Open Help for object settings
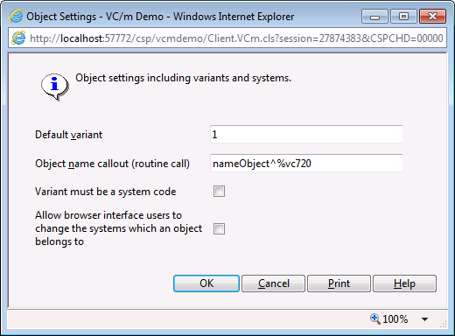Viewport: 455px width, 336px height. pyautogui.click(x=404, y=283)
